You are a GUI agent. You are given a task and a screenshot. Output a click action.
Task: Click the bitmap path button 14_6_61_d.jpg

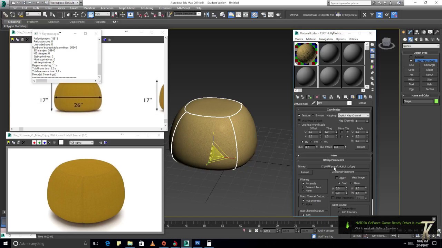(x=338, y=167)
